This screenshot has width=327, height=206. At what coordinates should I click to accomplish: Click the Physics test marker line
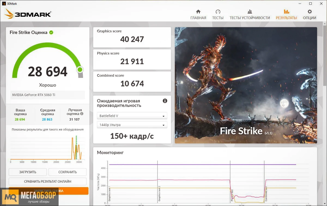pos(230,182)
